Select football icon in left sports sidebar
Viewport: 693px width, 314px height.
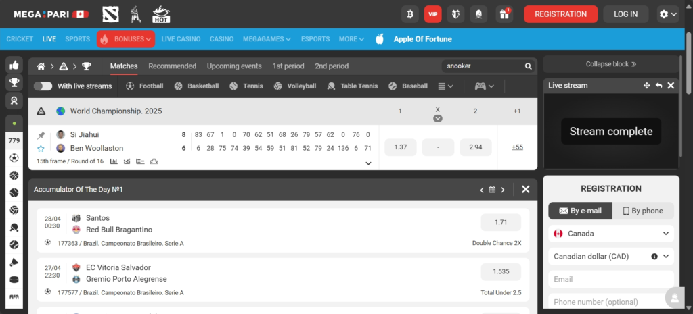pos(14,158)
